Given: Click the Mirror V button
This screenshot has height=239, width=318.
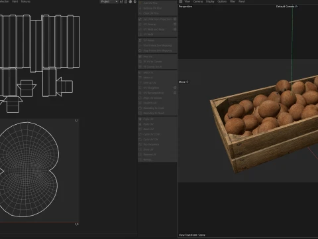Looking at the screenshot, I should click(157, 78).
